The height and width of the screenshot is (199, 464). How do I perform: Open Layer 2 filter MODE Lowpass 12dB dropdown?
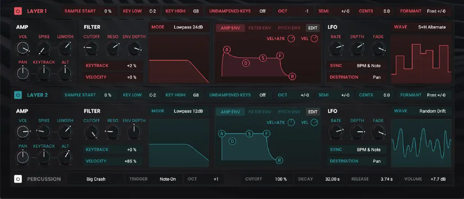point(179,111)
